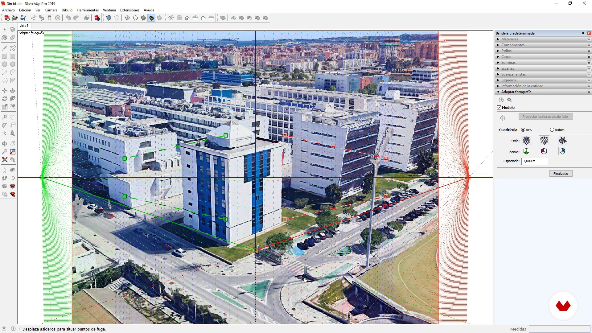The image size is (592, 333).
Task: Switch to Iso view house icon
Action: [x=171, y=18]
